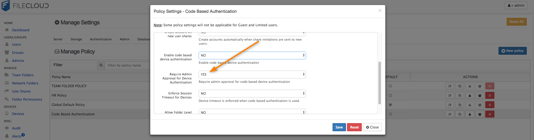The height and width of the screenshot is (140, 534).
Task: Open users icon for TEAM FOLDER POLICY
Action: pos(470,86)
